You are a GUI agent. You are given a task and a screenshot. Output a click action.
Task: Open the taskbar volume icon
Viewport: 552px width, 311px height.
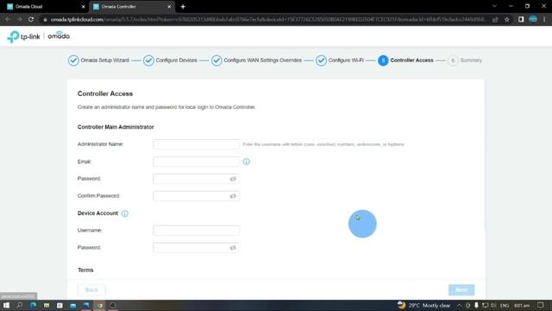pyautogui.click(x=493, y=305)
